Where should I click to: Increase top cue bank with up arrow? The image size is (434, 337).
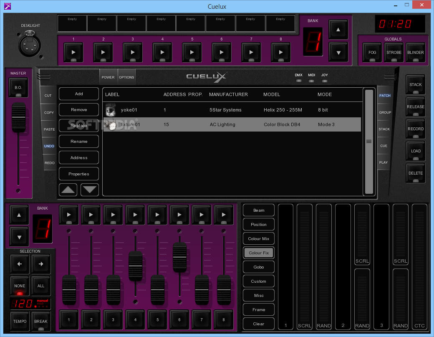(x=338, y=30)
